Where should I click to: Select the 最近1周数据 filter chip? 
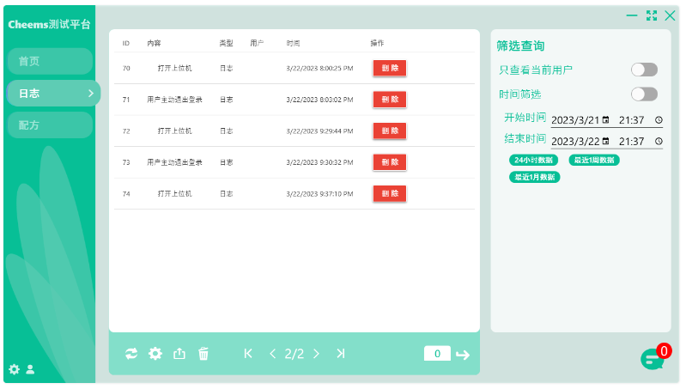(594, 160)
